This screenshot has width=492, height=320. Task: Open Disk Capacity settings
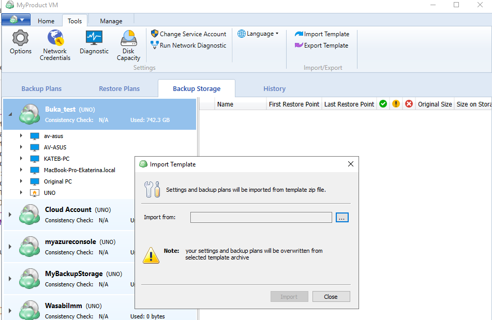[128, 45]
